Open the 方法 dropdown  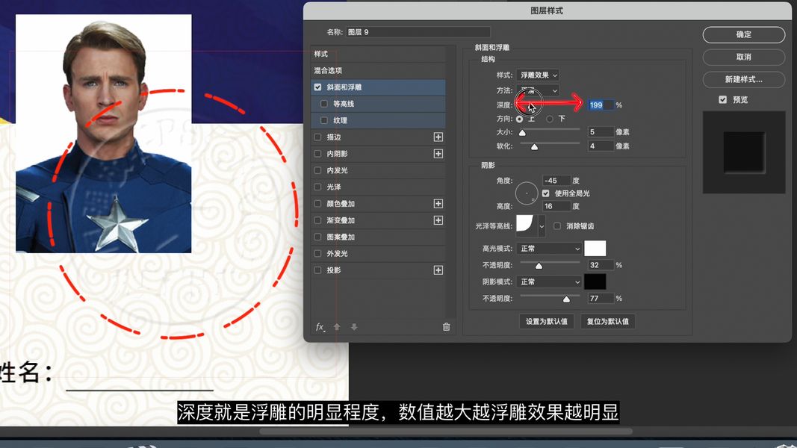(538, 90)
